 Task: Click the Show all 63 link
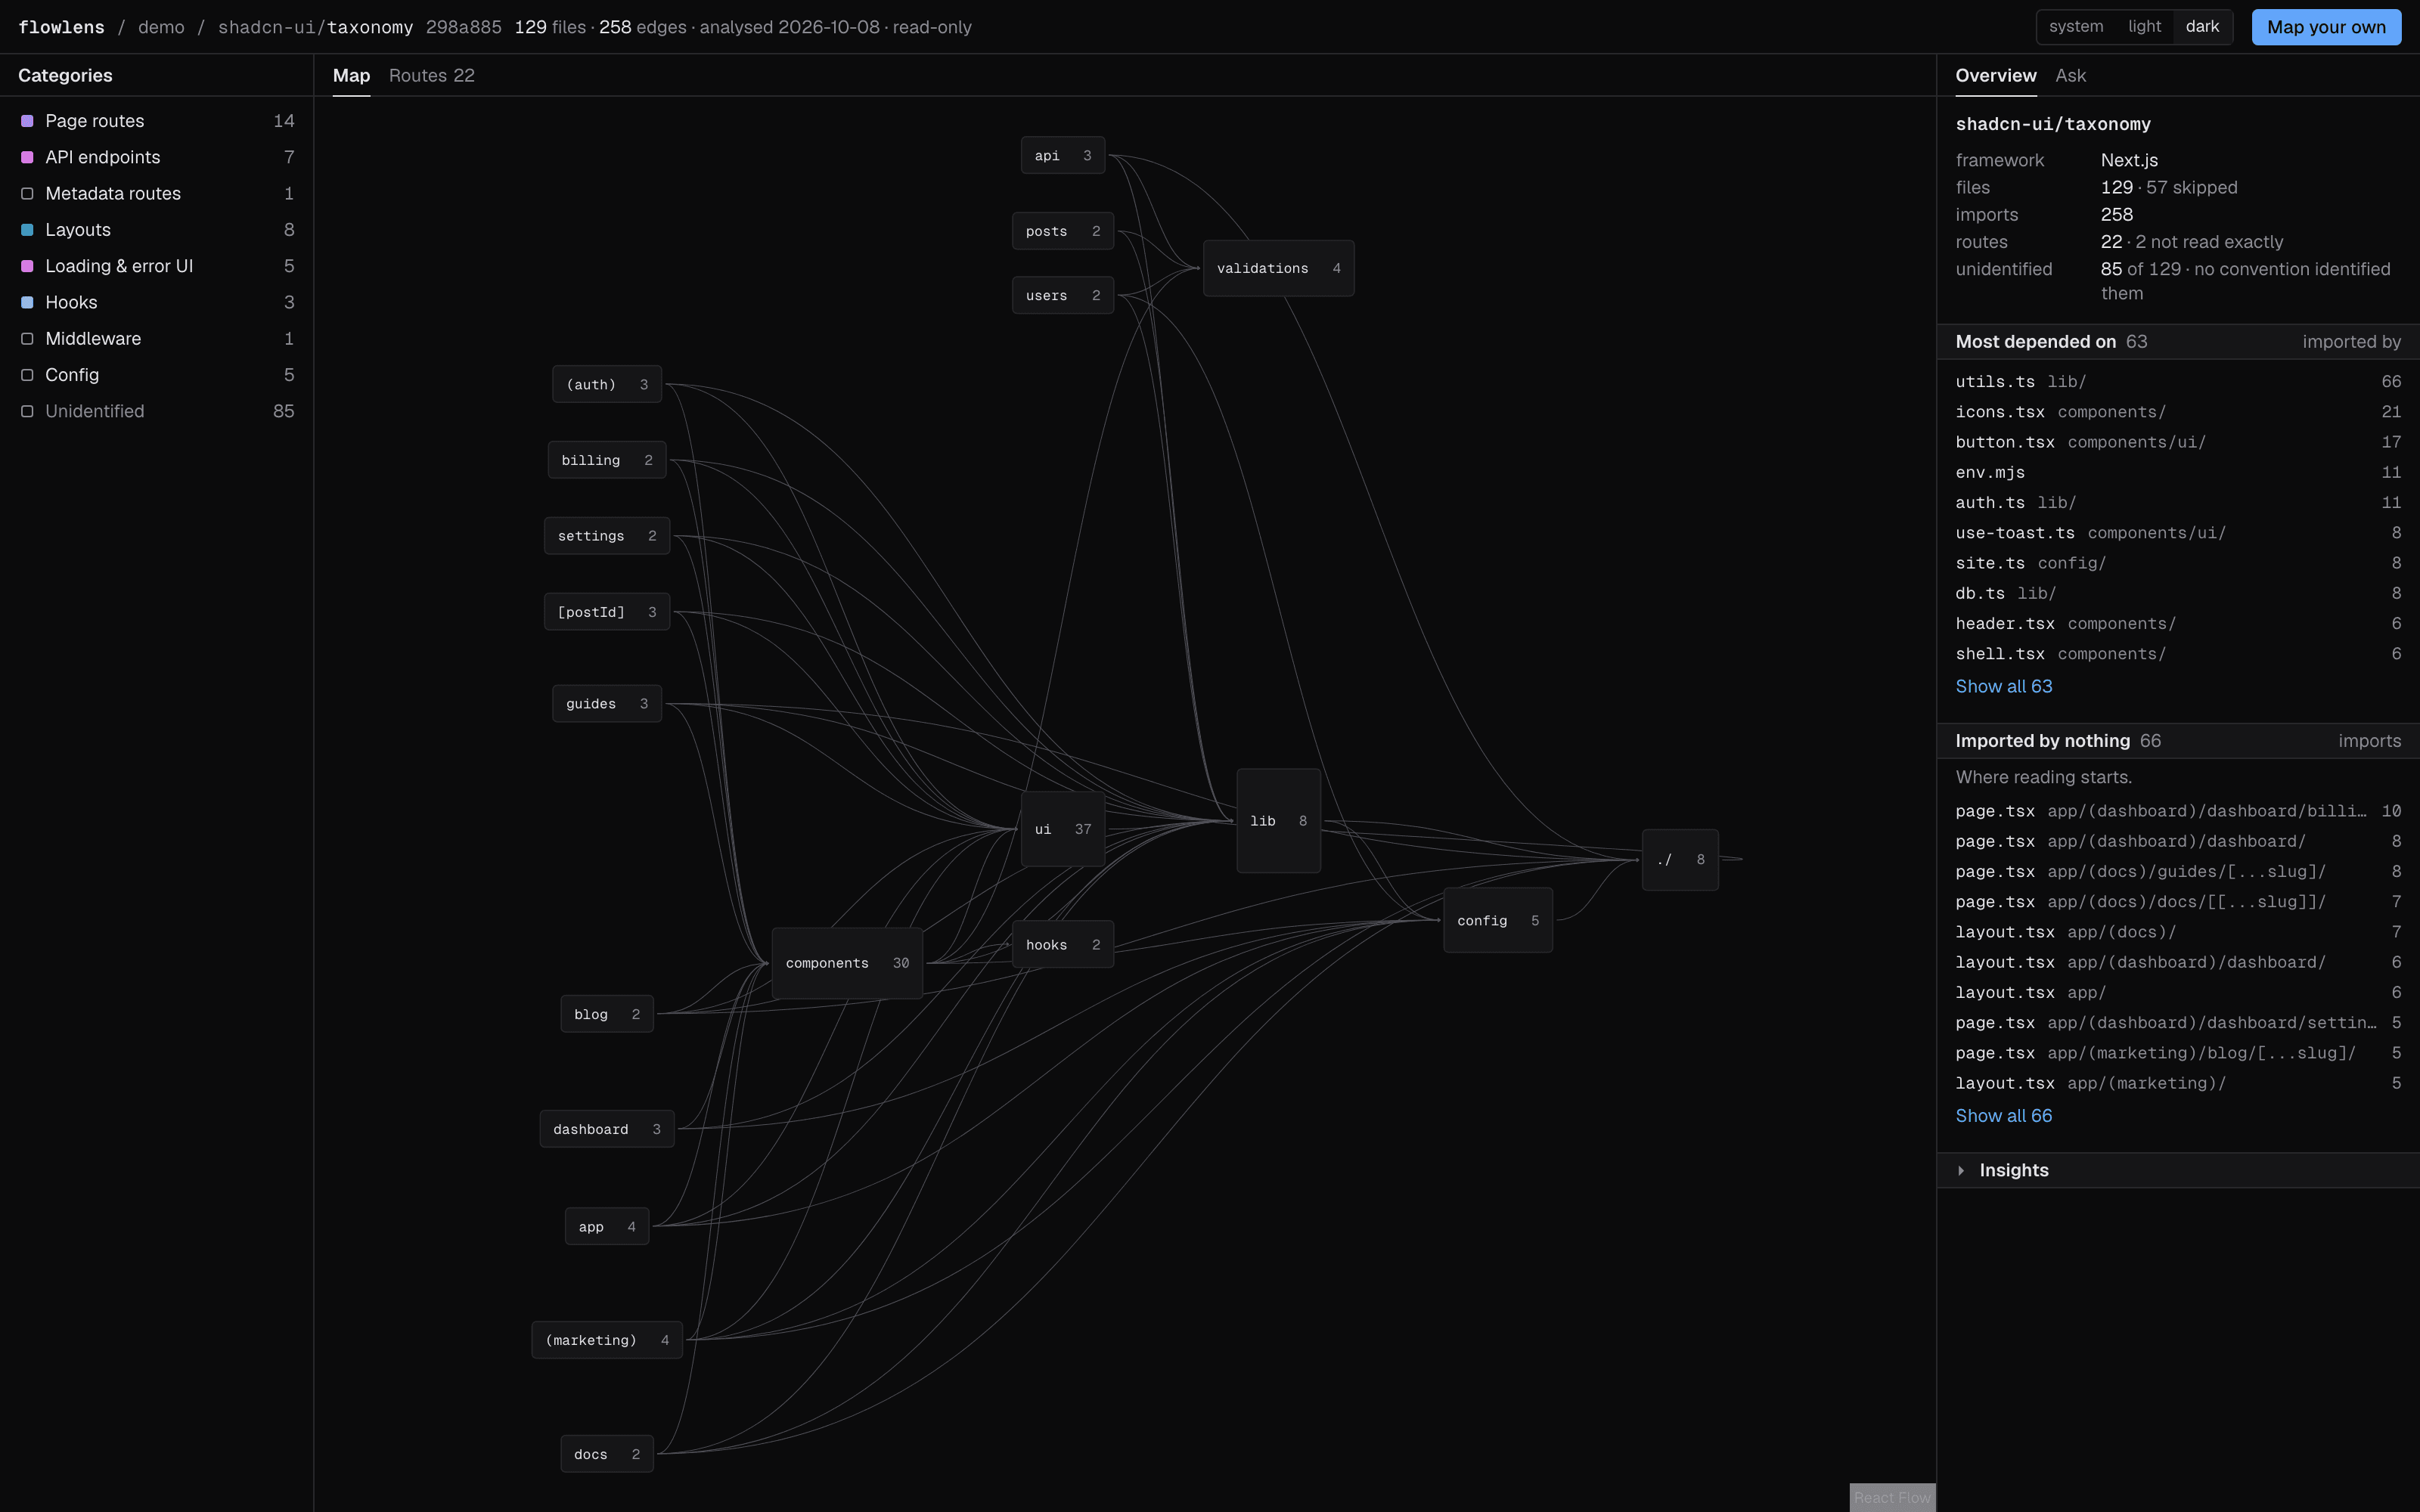click(2003, 686)
